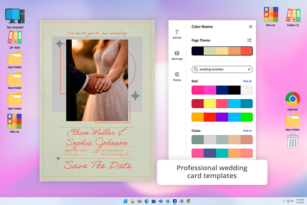Screen dimensions: 307x205
Task: Open the ZIP -RAR desktop icon
Action: pos(15,40)
